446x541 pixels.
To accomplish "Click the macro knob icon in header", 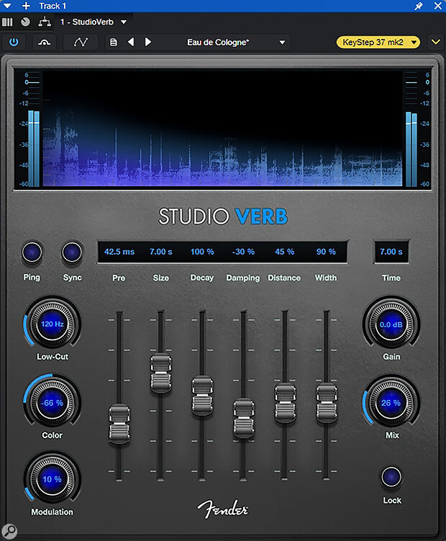I will [25, 22].
